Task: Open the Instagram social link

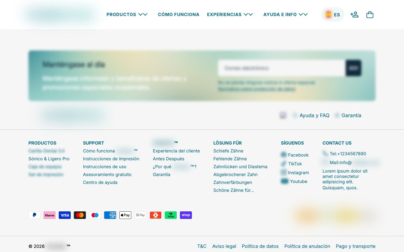Action: point(295,173)
